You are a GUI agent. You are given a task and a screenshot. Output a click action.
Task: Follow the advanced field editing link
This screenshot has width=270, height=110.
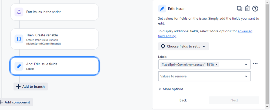tap(205, 34)
